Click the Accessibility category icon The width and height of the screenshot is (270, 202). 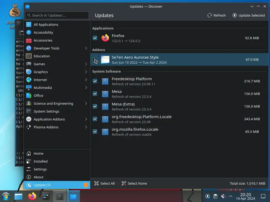coord(29,32)
